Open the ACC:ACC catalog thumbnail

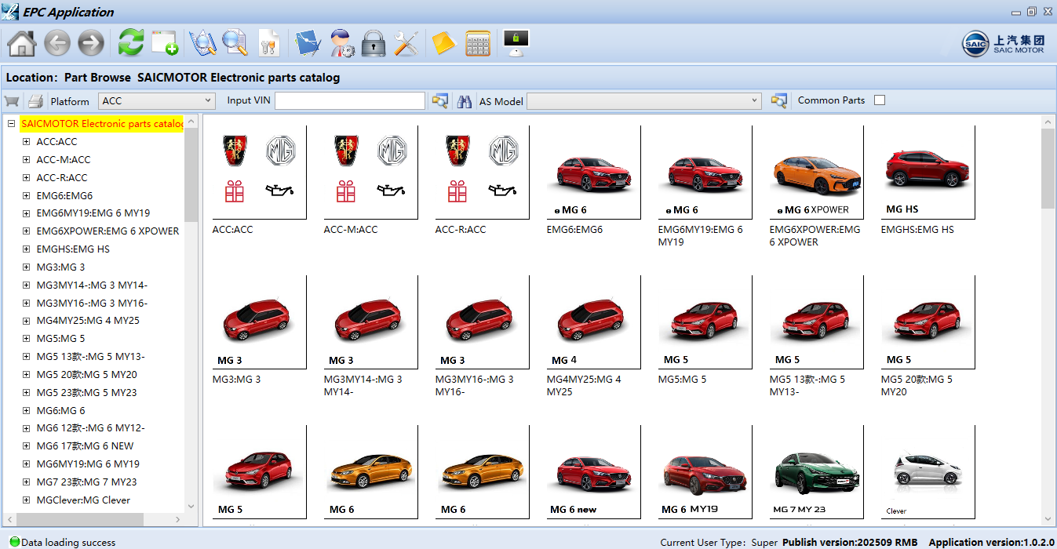pyautogui.click(x=259, y=173)
